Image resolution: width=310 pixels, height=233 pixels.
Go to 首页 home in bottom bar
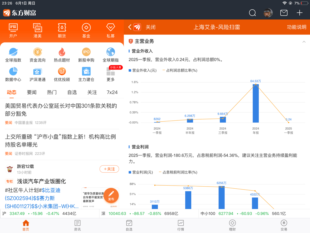click(26, 225)
